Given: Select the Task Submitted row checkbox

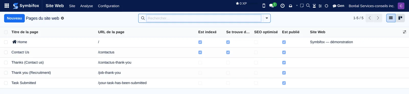Looking at the screenshot, I should [6, 83].
